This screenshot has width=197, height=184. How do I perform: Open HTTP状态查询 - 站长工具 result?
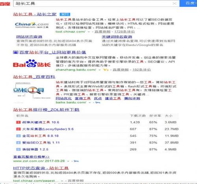pyautogui.click(x=41, y=168)
